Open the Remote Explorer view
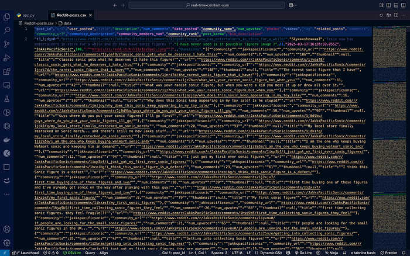 [7, 85]
